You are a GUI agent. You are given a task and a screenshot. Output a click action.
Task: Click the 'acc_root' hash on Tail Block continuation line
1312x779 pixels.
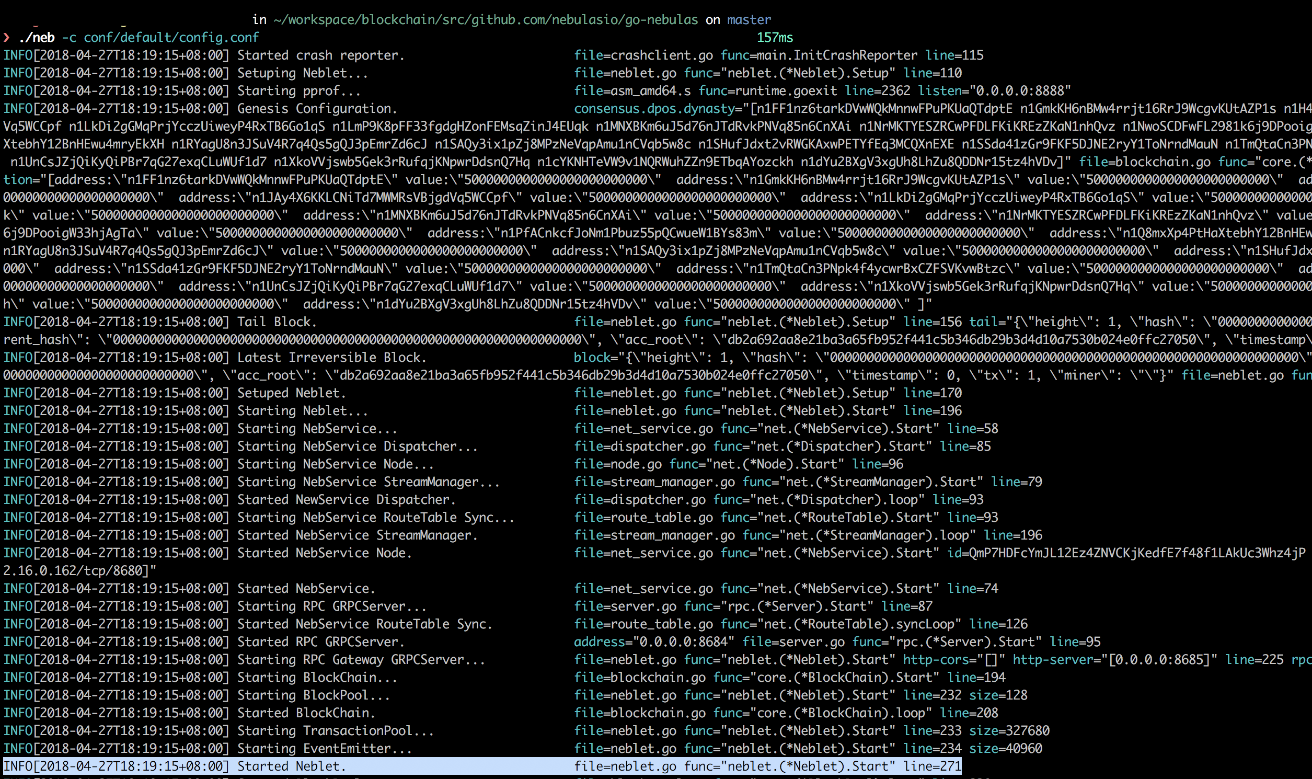click(961, 340)
